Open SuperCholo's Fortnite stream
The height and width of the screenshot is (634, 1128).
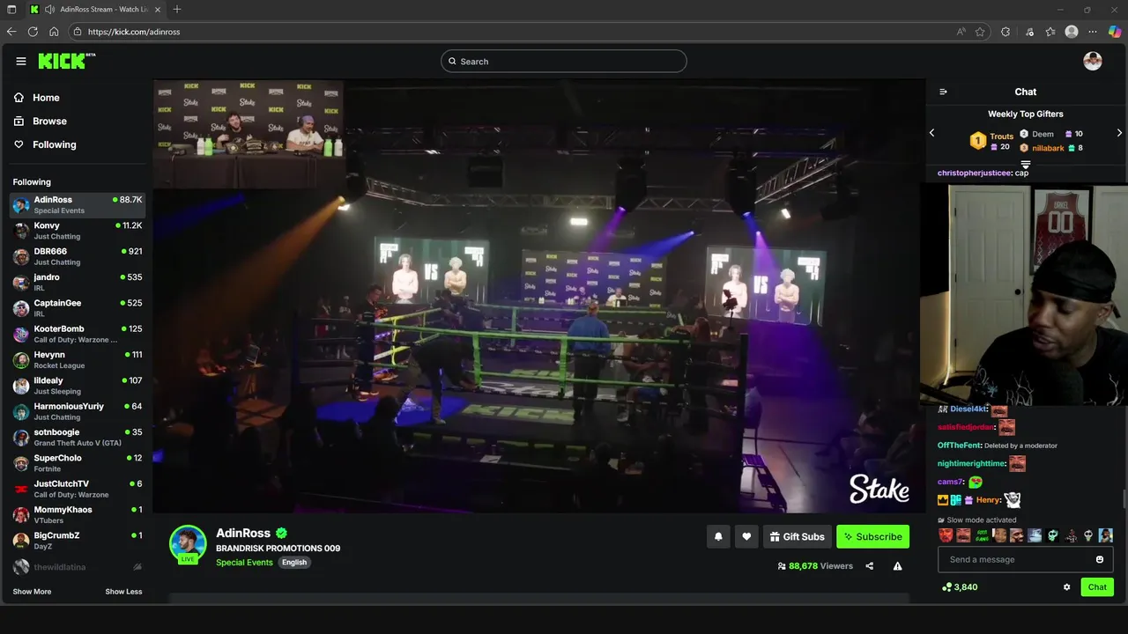click(78, 463)
